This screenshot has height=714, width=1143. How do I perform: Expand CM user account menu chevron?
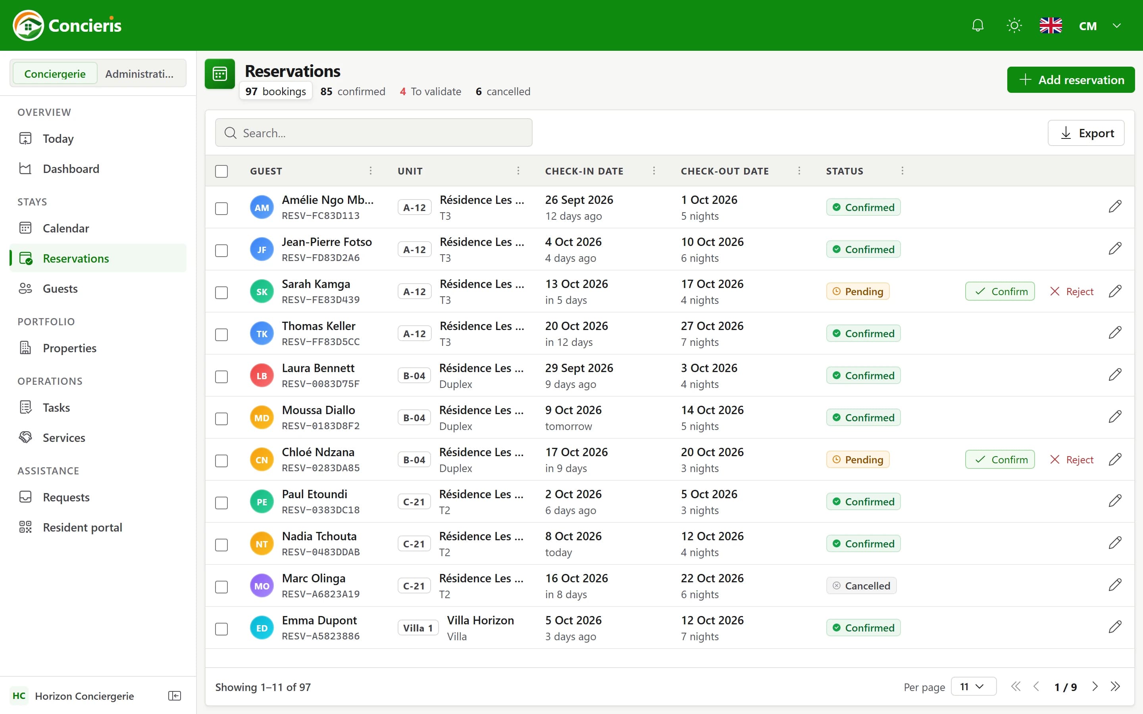coord(1116,25)
